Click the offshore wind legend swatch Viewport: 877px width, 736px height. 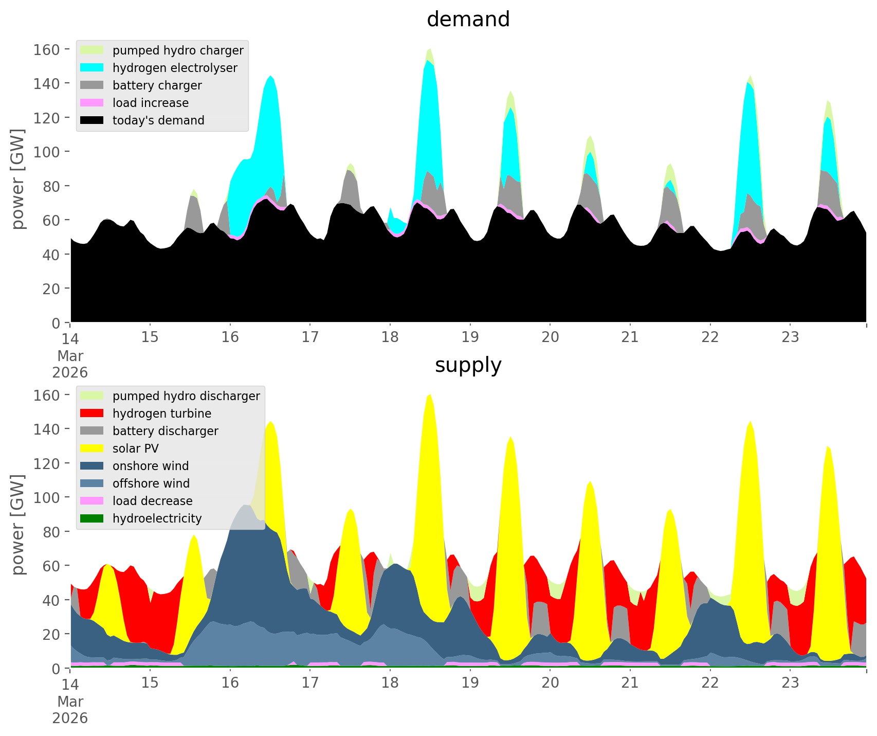pyautogui.click(x=92, y=483)
